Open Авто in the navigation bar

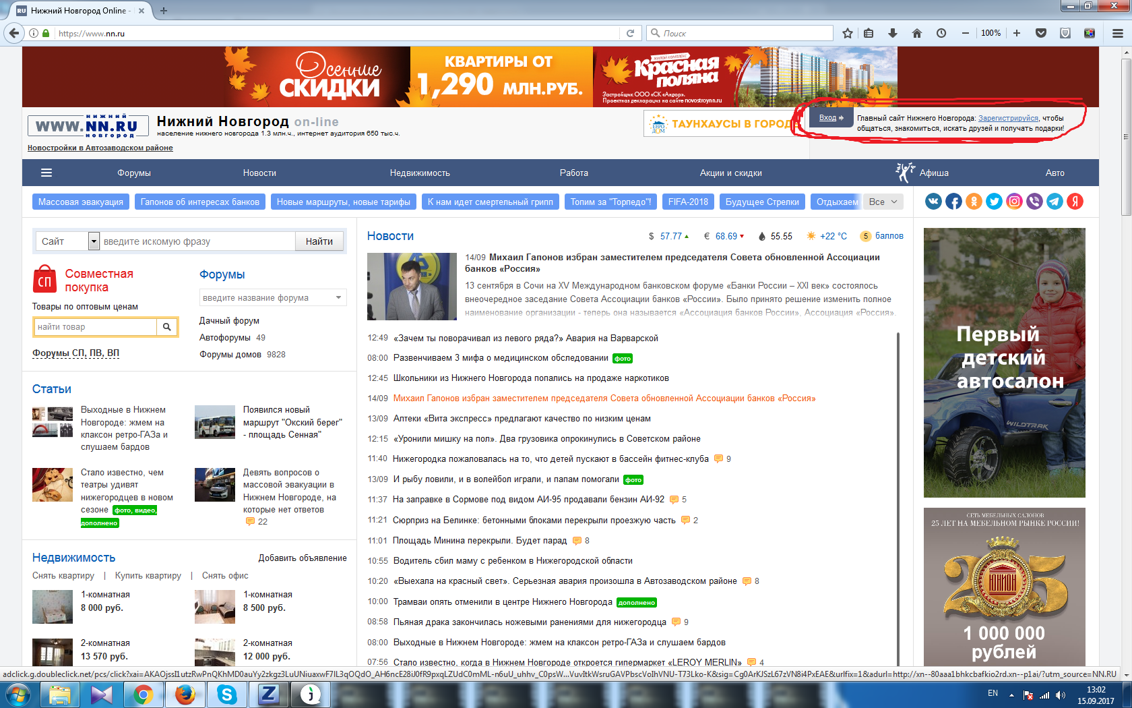click(x=1055, y=173)
